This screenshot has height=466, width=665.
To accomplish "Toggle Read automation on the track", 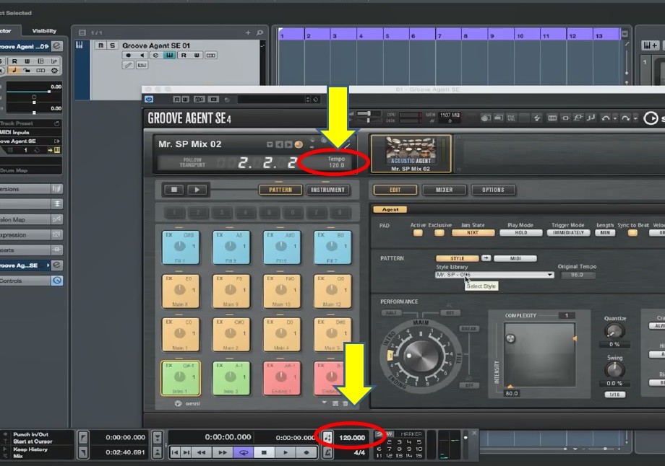I will [x=184, y=56].
